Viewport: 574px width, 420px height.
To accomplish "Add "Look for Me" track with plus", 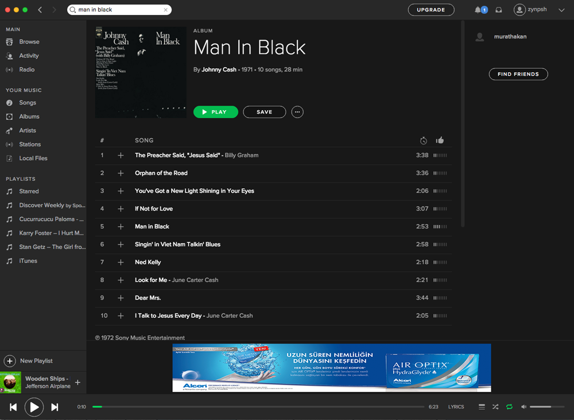I will [121, 280].
